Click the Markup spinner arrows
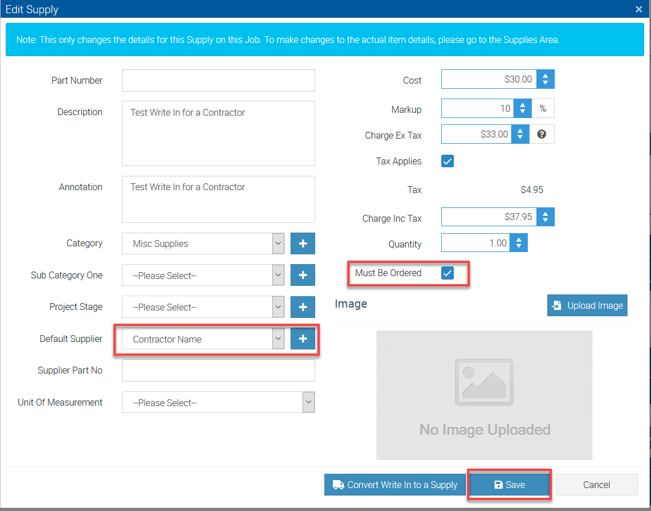 522,108
